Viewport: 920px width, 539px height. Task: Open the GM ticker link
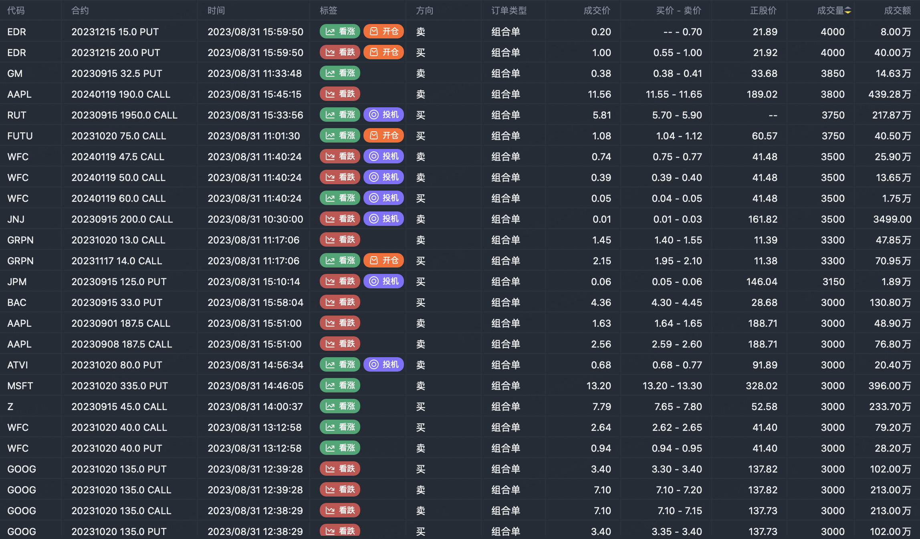(15, 73)
